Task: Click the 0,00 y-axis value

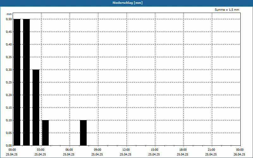Action: 9,146
